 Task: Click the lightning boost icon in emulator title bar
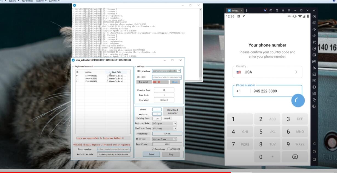click(265, 10)
